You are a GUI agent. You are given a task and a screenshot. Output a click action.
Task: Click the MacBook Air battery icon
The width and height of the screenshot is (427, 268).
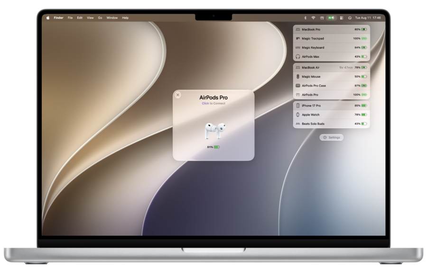pyautogui.click(x=364, y=67)
